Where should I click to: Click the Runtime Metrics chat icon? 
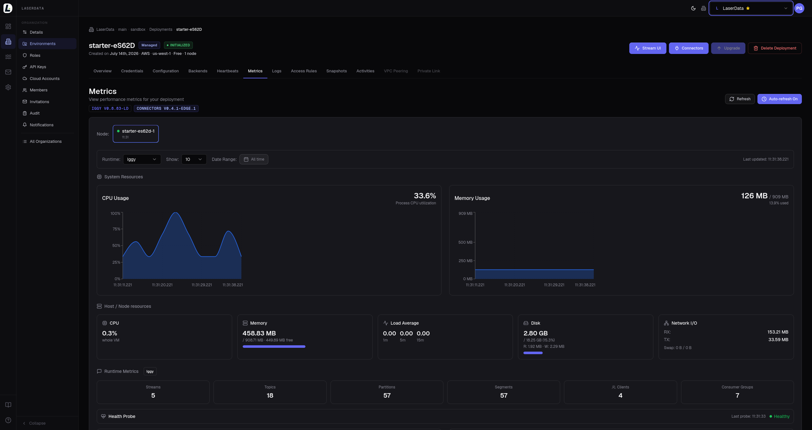(99, 371)
